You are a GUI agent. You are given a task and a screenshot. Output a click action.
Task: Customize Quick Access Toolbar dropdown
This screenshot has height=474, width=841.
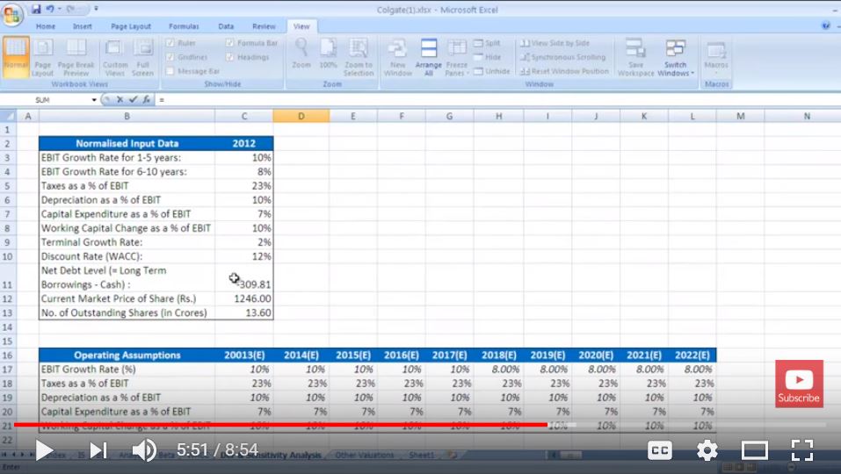point(96,9)
